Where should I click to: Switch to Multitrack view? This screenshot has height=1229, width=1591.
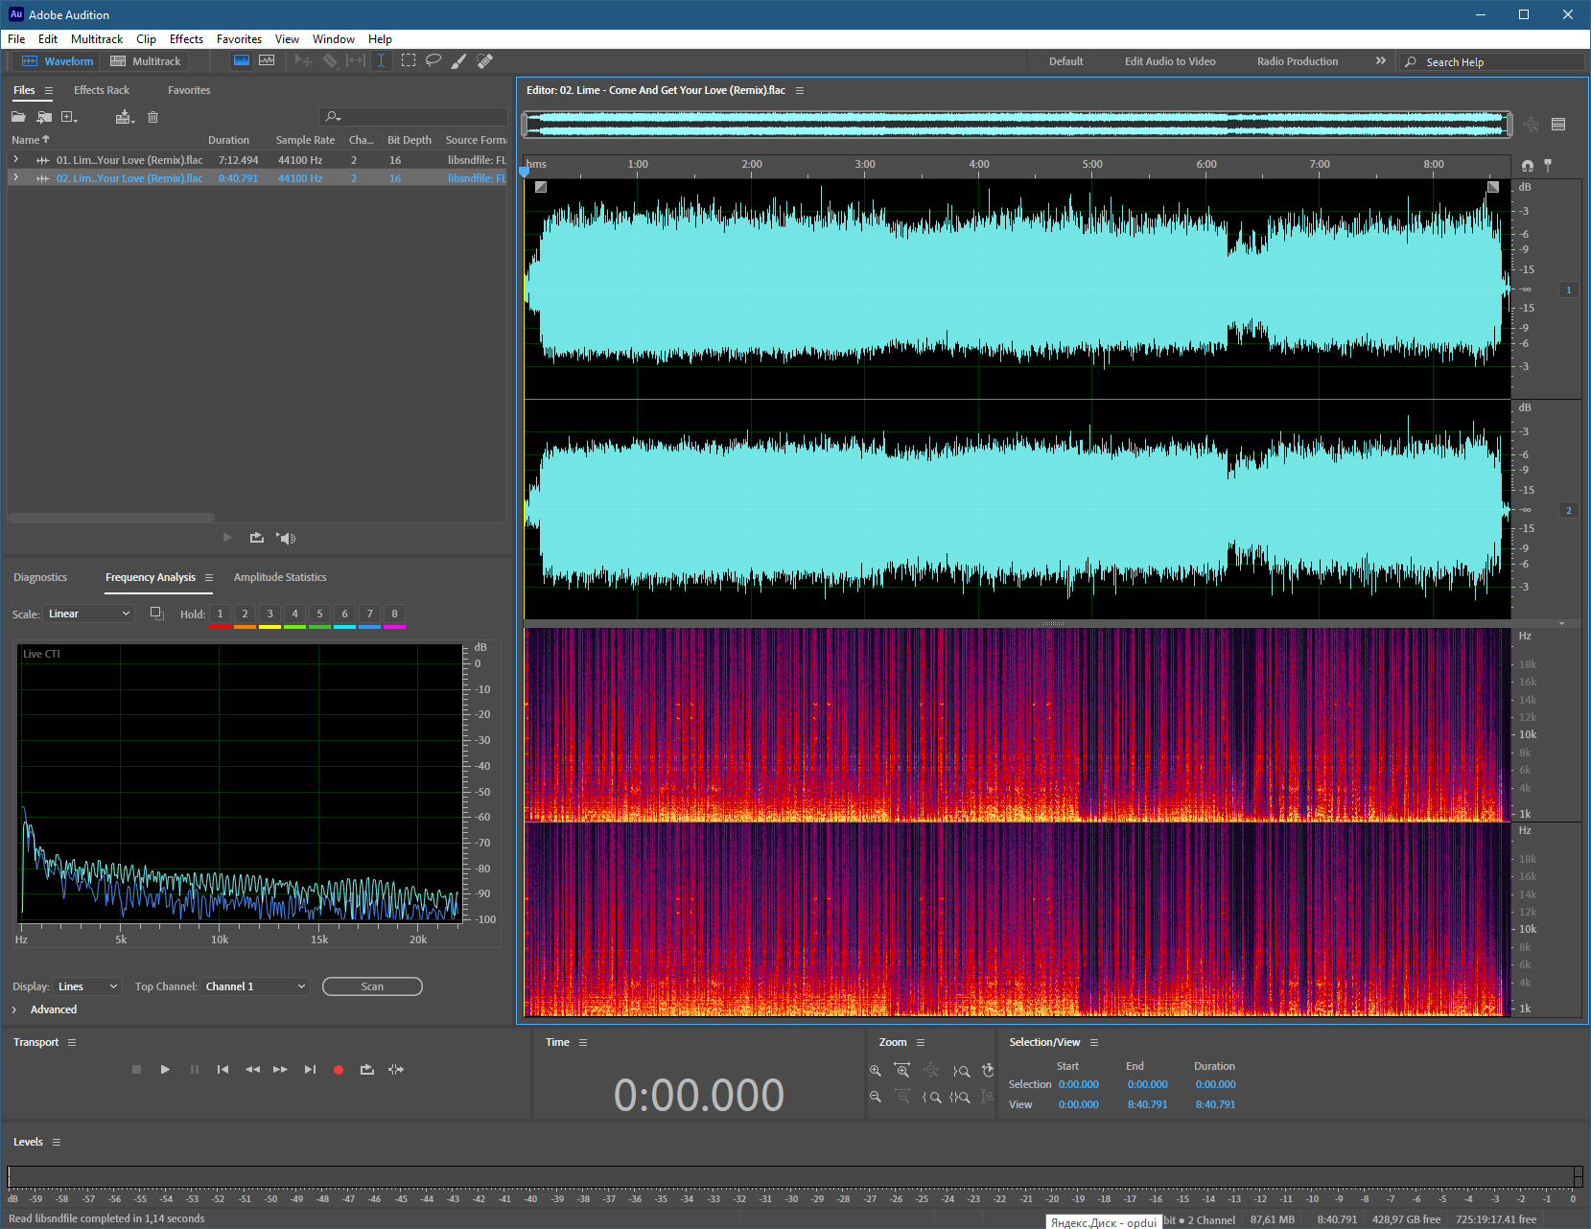145,61
